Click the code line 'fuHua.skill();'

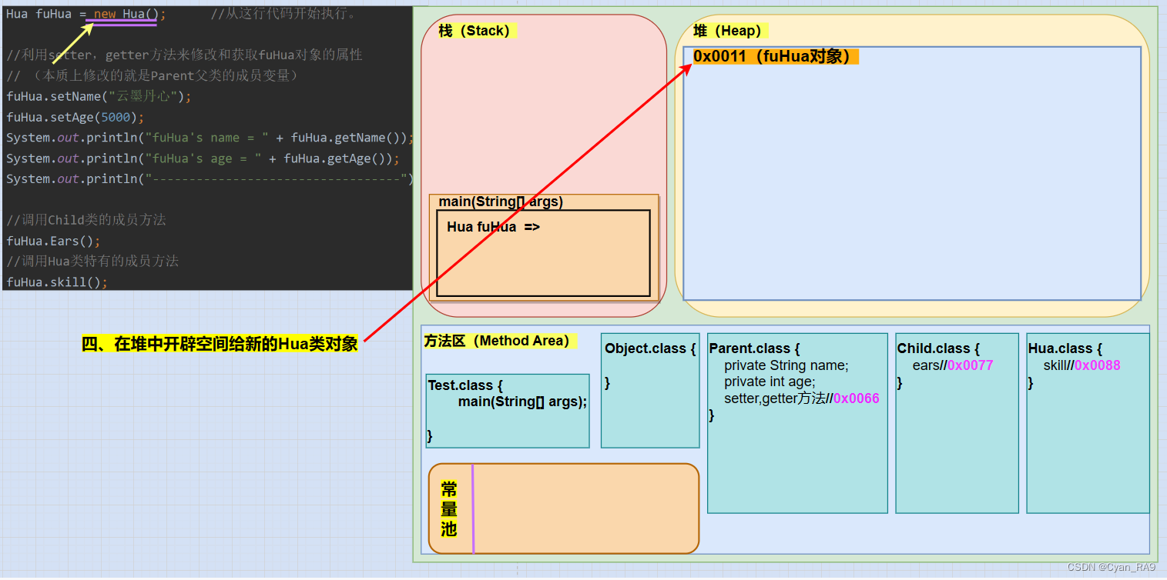57,282
